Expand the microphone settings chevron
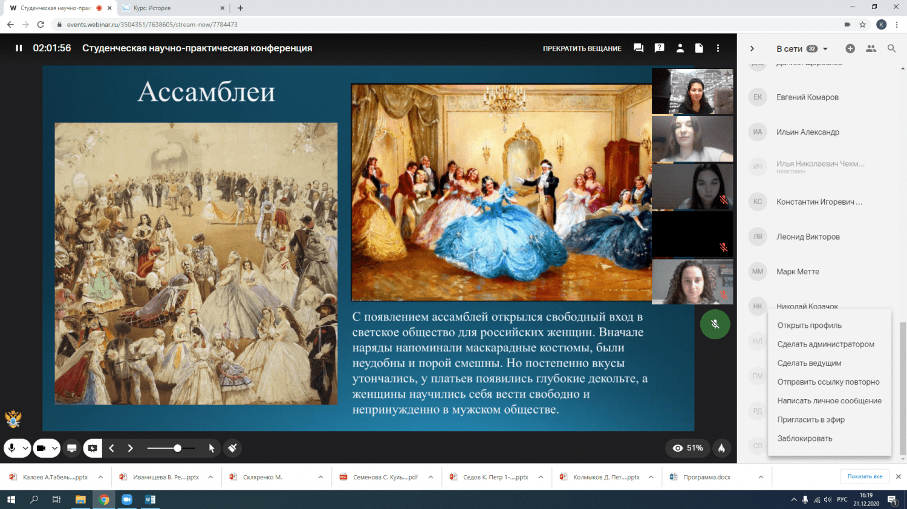The image size is (907, 509). click(x=25, y=448)
